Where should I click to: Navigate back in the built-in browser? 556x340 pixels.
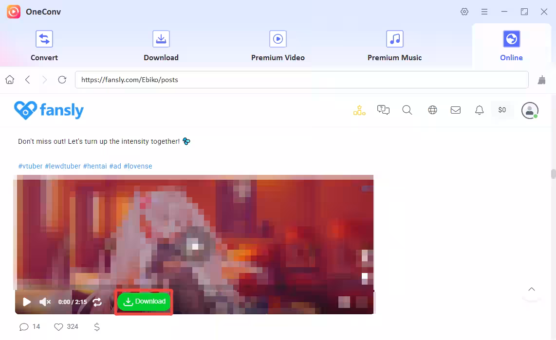28,80
